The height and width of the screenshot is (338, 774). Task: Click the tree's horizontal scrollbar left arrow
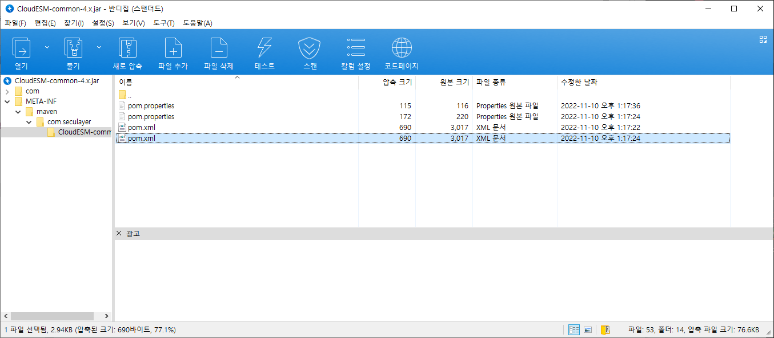click(x=5, y=316)
